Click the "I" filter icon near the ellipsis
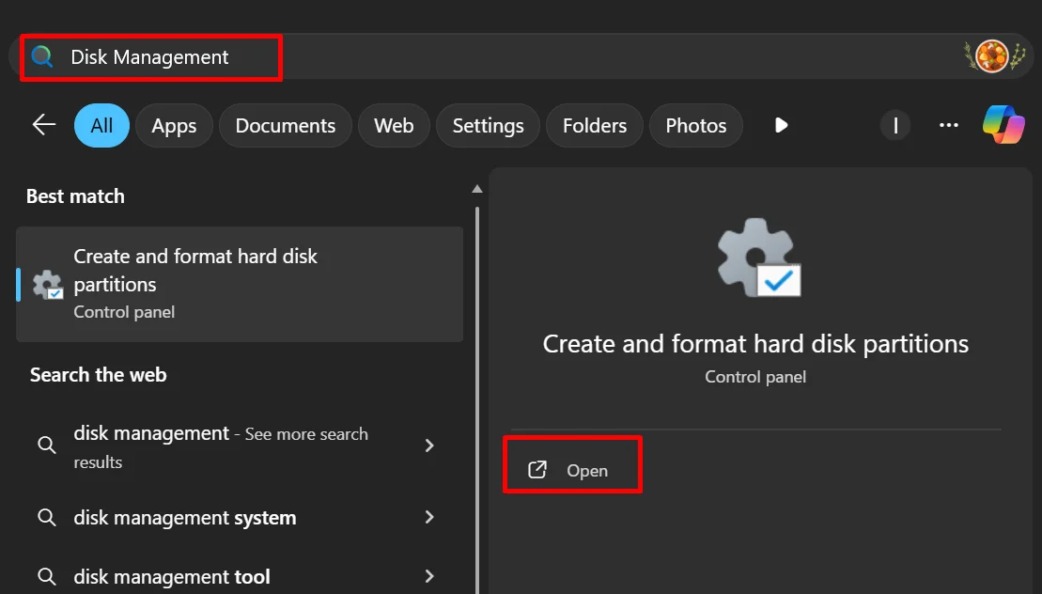This screenshot has height=594, width=1042. coord(894,125)
